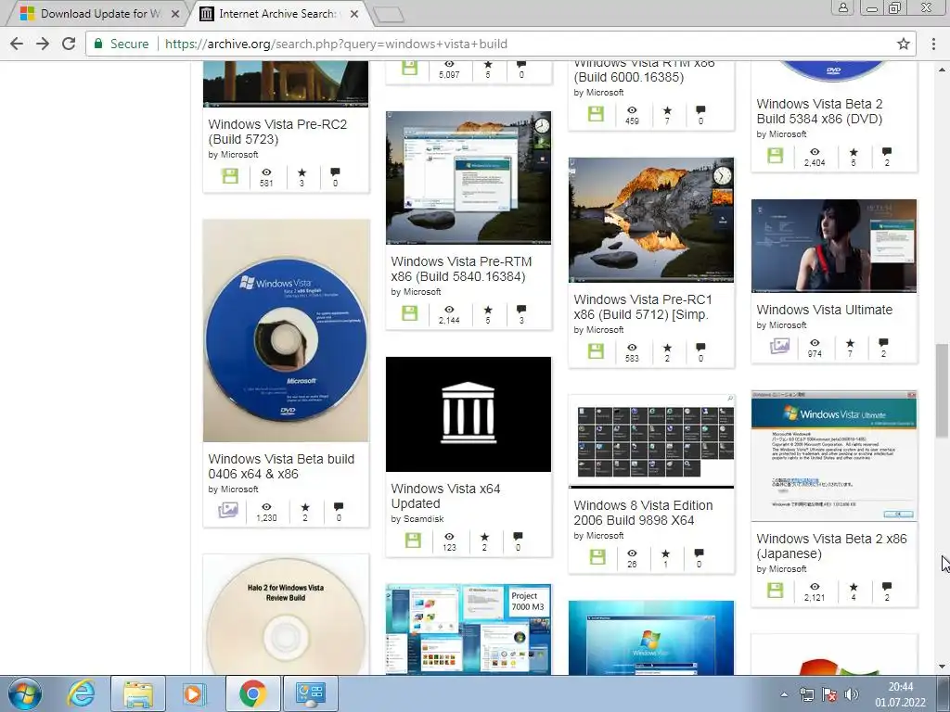Open Windows Media Player taskbar icon

coord(195,693)
